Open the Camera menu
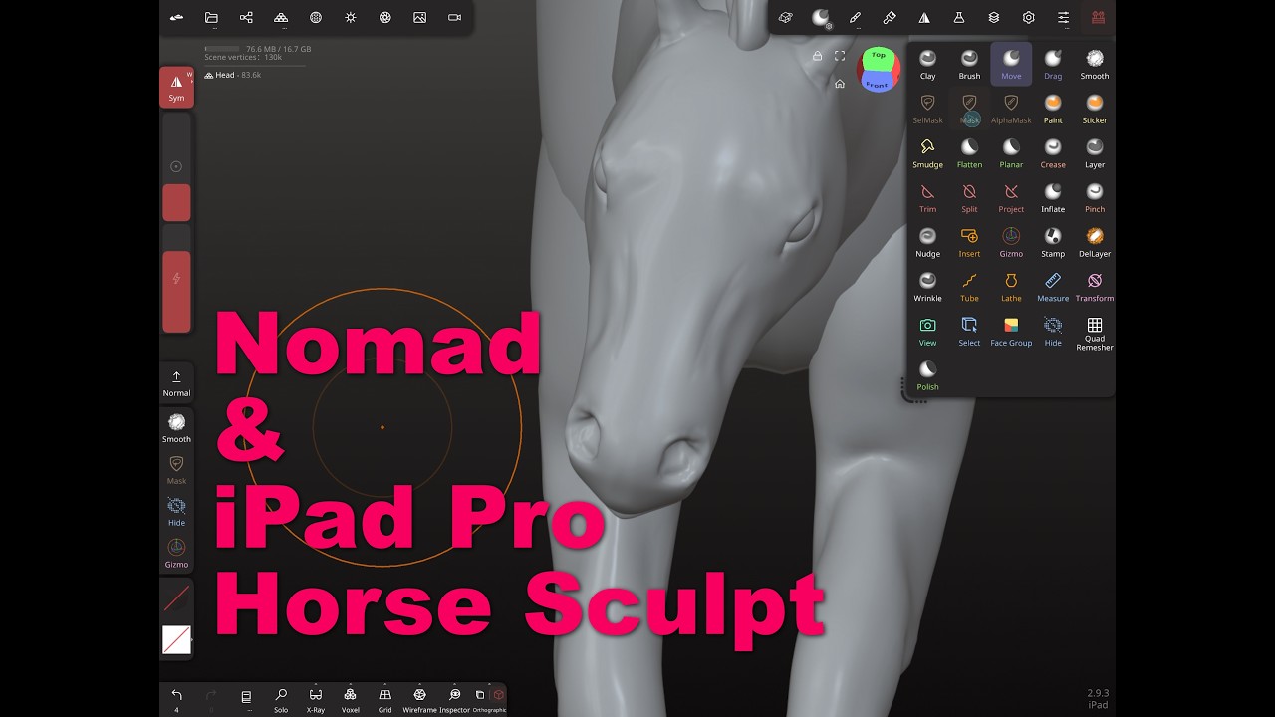Viewport: 1275px width, 717px height. point(454,18)
